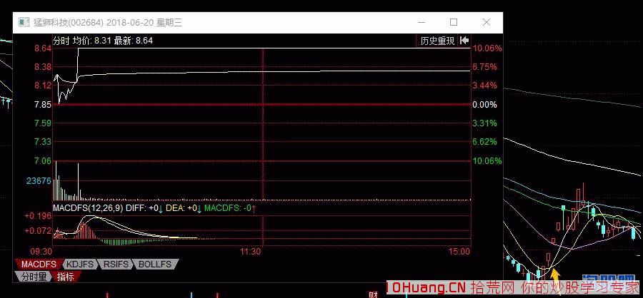Click the 8.64 price axis label
This screenshot has width=643, height=298.
click(x=43, y=48)
